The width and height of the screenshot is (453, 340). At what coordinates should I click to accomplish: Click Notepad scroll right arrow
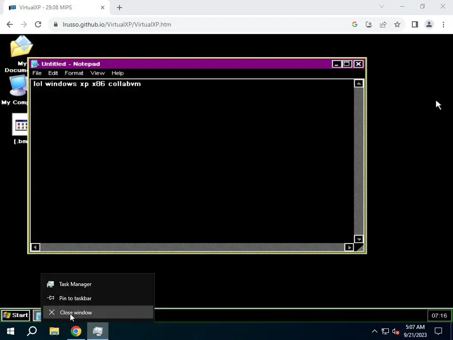pos(349,247)
